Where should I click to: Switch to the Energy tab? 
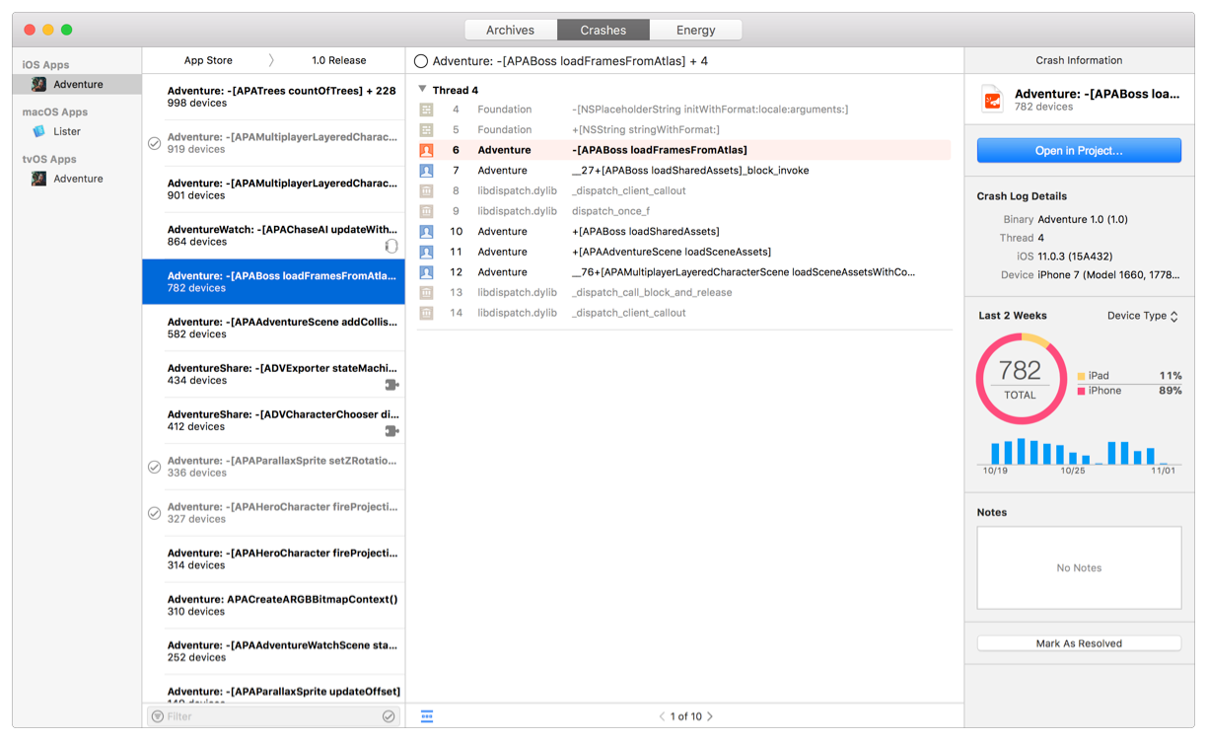(x=695, y=30)
